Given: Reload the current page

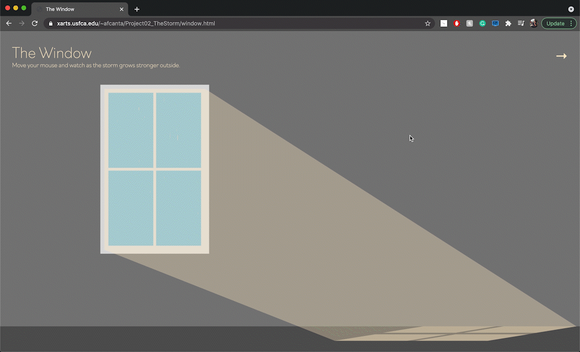Looking at the screenshot, I should point(35,23).
